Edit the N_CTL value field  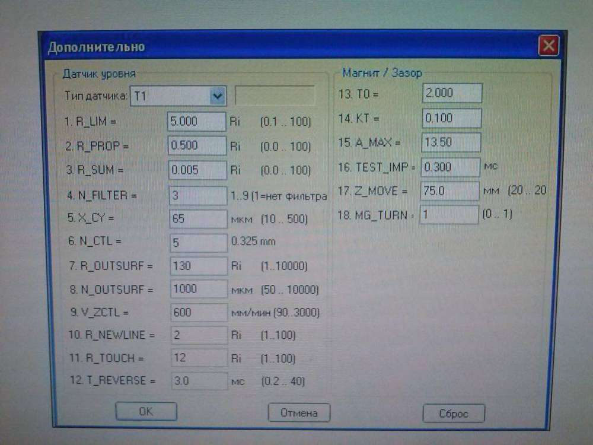click(198, 241)
